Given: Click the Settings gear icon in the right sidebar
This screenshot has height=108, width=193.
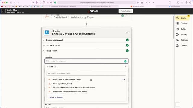Looking at the screenshot, I should tap(177, 40).
